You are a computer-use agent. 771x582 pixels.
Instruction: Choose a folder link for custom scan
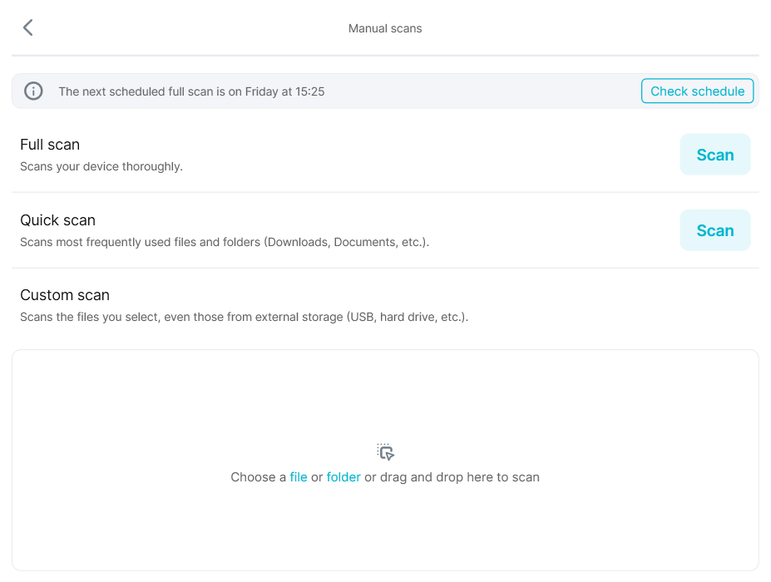coord(343,476)
